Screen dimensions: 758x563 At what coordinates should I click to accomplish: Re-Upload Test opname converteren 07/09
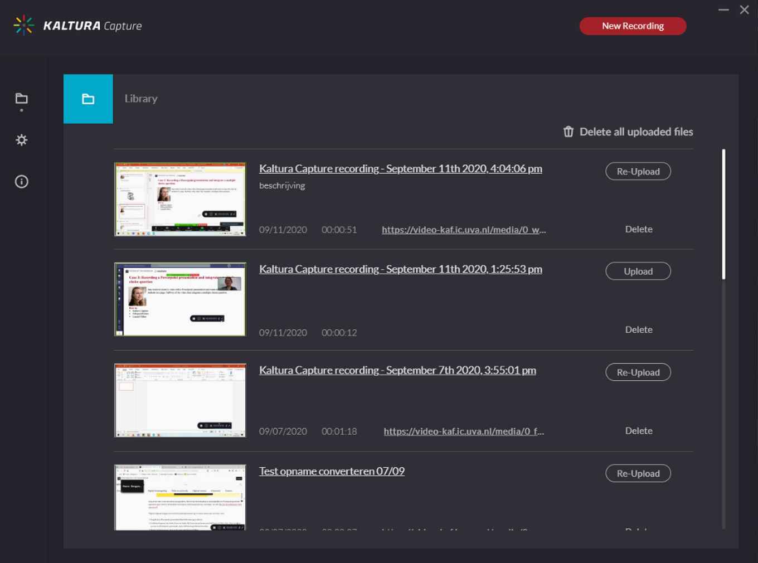coord(638,473)
